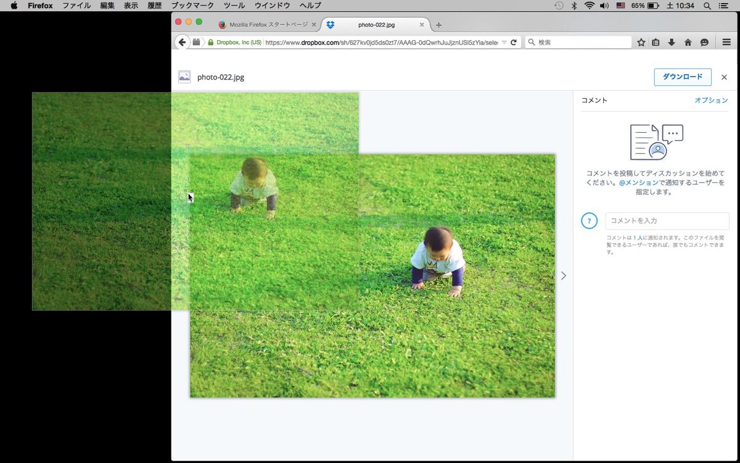This screenshot has height=463, width=740.
Task: Click the tab groups icon beside back button
Action: (x=196, y=42)
